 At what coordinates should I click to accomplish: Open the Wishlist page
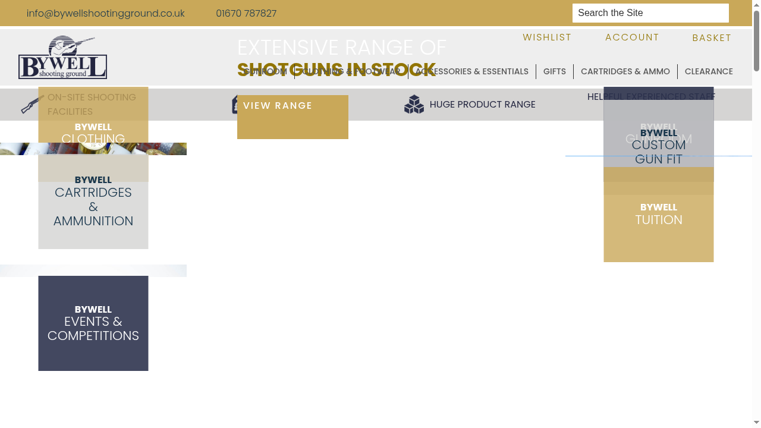(x=547, y=37)
